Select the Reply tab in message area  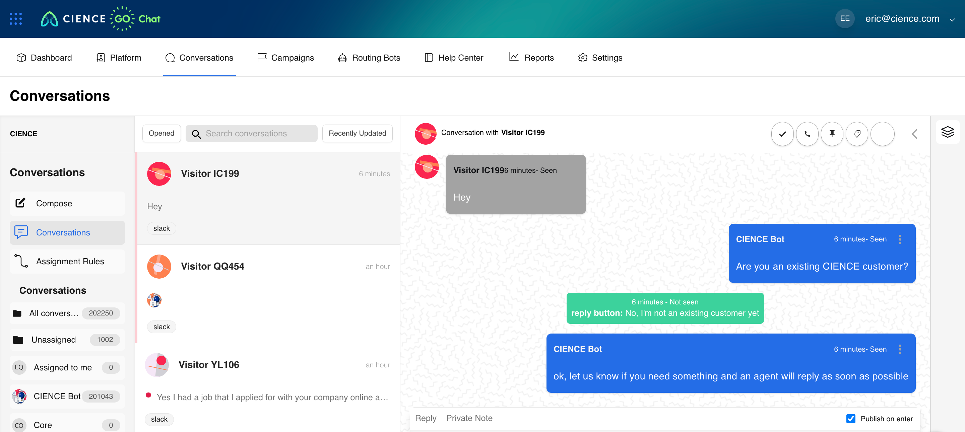[x=425, y=419]
